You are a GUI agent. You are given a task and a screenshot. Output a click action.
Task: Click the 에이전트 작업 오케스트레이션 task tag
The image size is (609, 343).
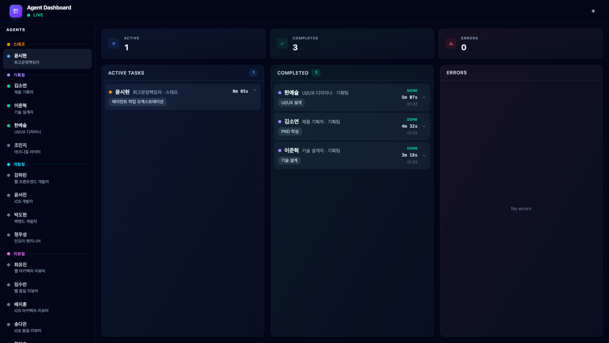pyautogui.click(x=138, y=102)
